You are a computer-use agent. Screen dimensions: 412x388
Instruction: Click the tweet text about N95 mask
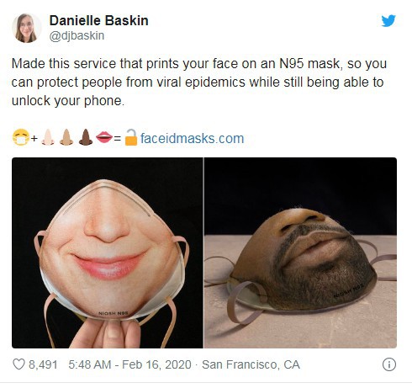click(199, 82)
